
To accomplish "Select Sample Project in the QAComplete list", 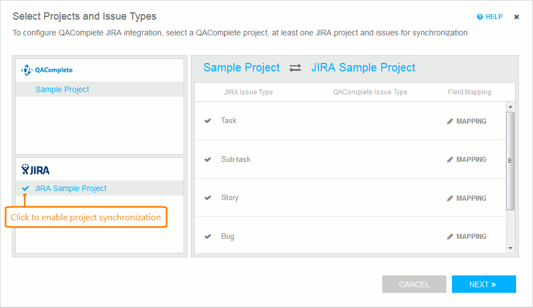I will 62,89.
